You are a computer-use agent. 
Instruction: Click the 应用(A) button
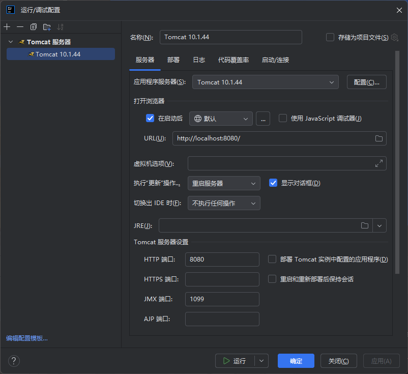[381, 361]
